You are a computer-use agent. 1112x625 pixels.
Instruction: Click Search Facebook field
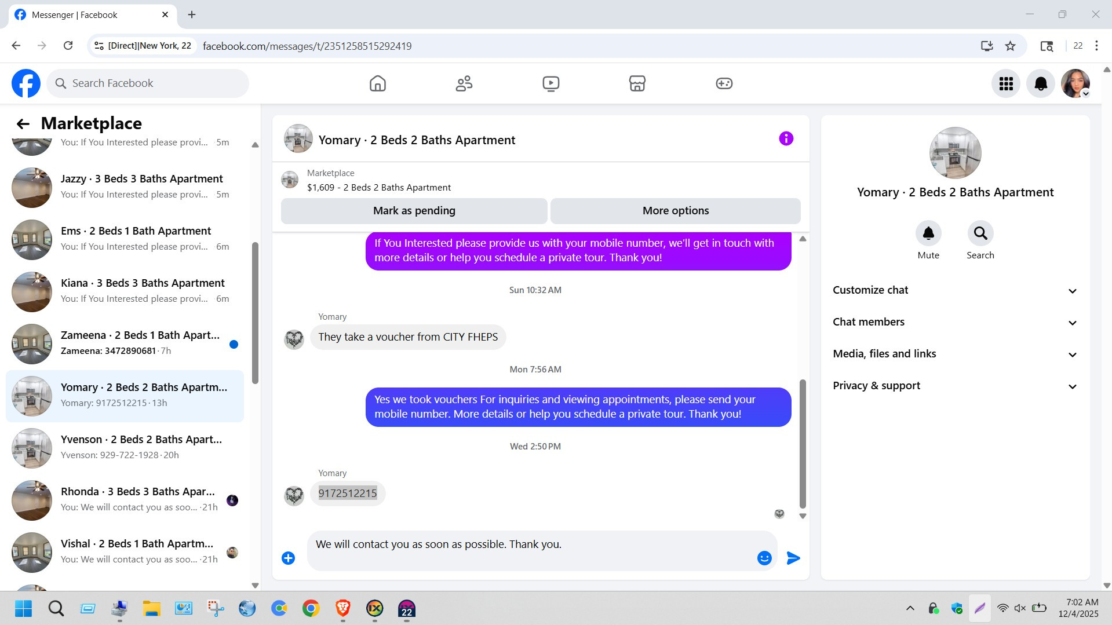[148, 83]
